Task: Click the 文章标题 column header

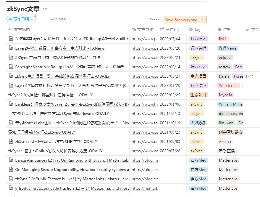Action: tap(19, 29)
